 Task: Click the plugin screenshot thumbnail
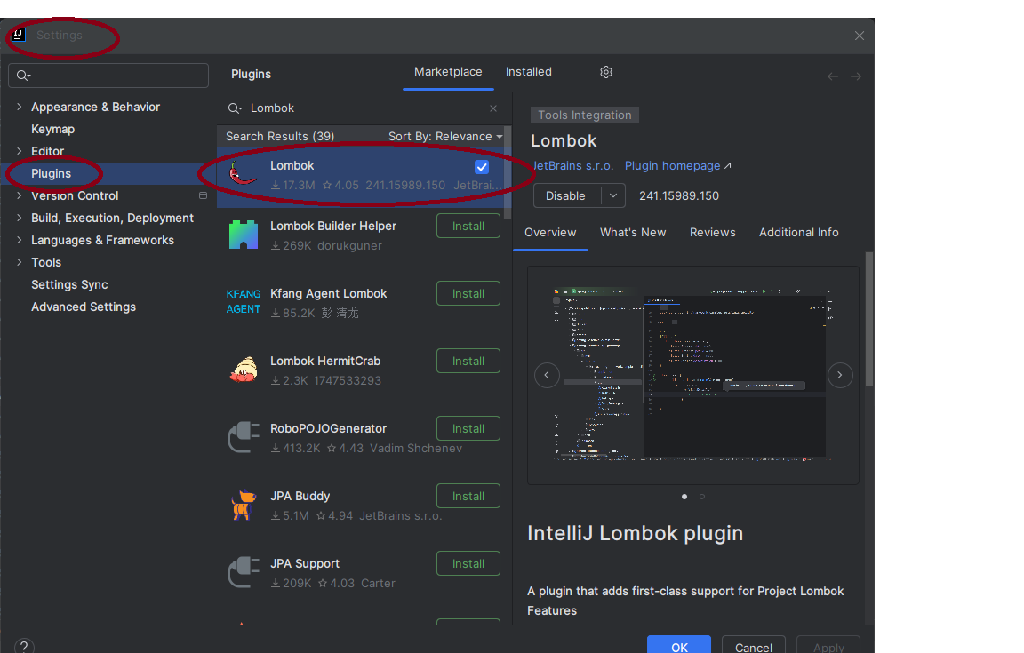click(x=693, y=376)
